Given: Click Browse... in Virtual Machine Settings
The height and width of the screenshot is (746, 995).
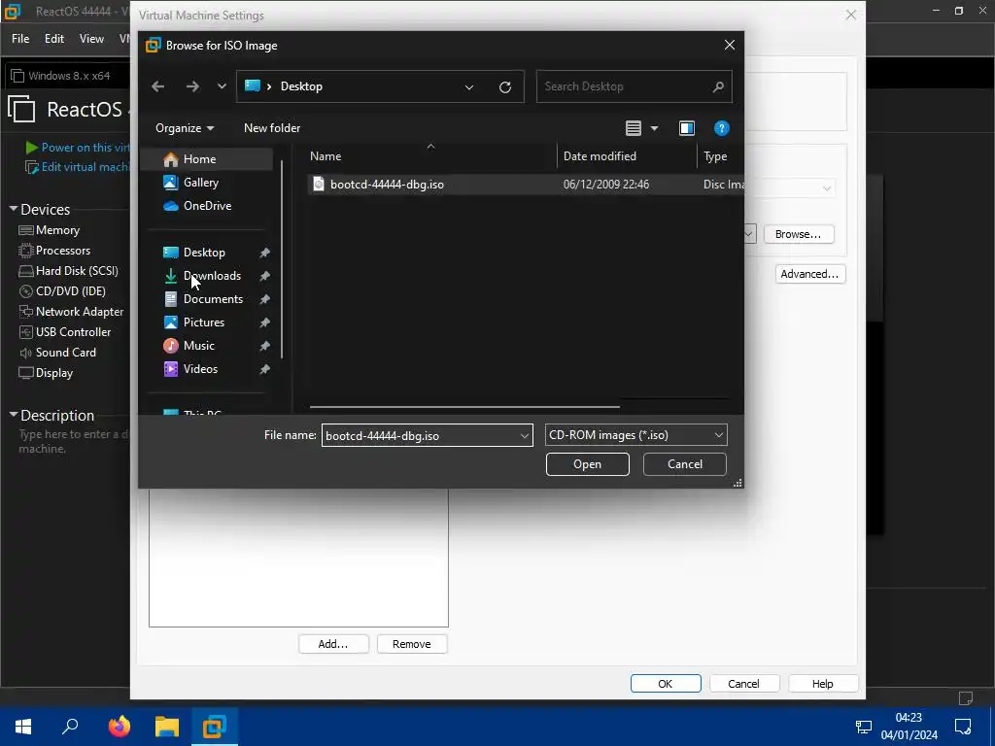Looking at the screenshot, I should [x=799, y=234].
